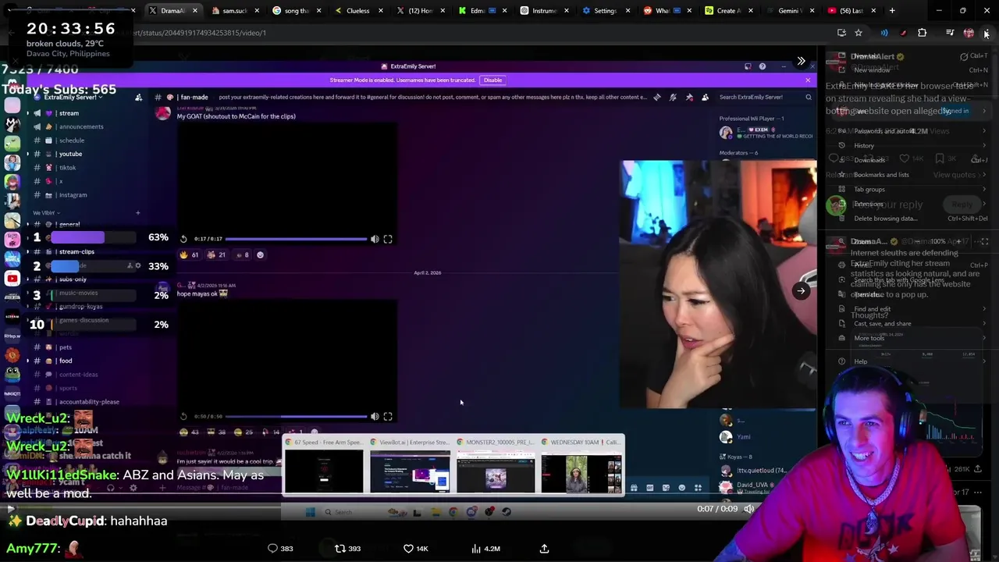Seek the 0:17 clip progress bar
The height and width of the screenshot is (562, 999).
click(x=297, y=239)
